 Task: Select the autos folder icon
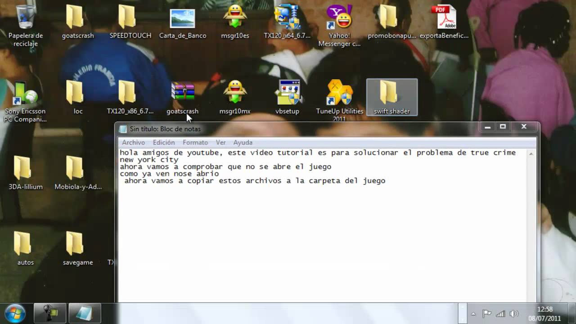tap(26, 248)
